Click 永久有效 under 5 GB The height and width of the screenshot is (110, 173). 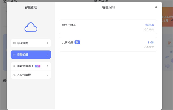pyautogui.click(x=149, y=47)
